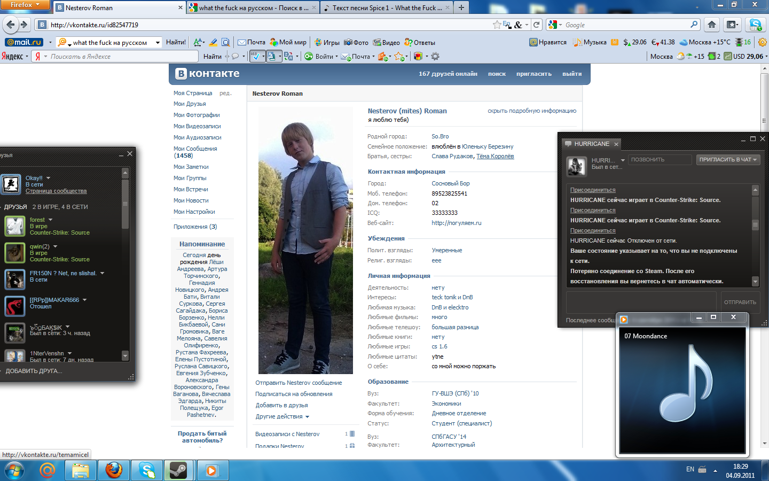
Task: Close the HURRICANE chat tab in Steam
Action: point(616,144)
